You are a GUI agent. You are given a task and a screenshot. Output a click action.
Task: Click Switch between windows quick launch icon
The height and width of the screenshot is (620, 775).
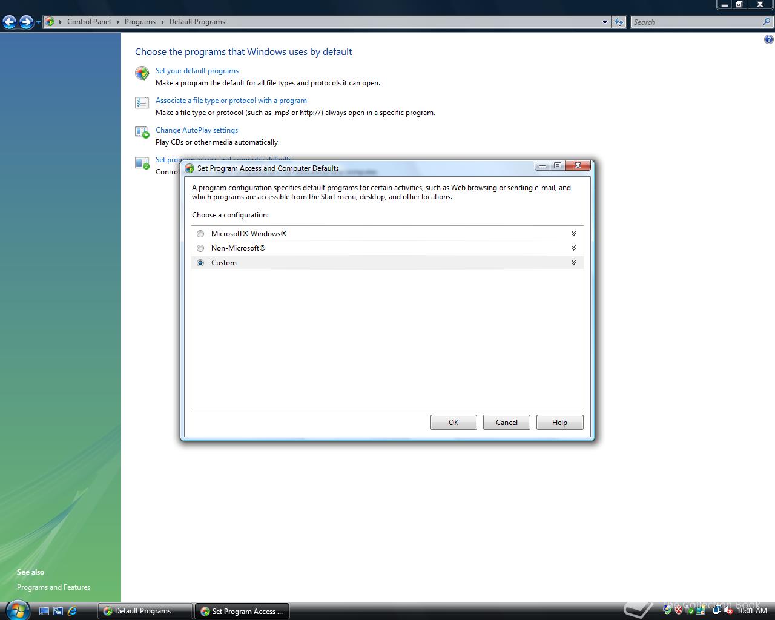[x=58, y=611]
